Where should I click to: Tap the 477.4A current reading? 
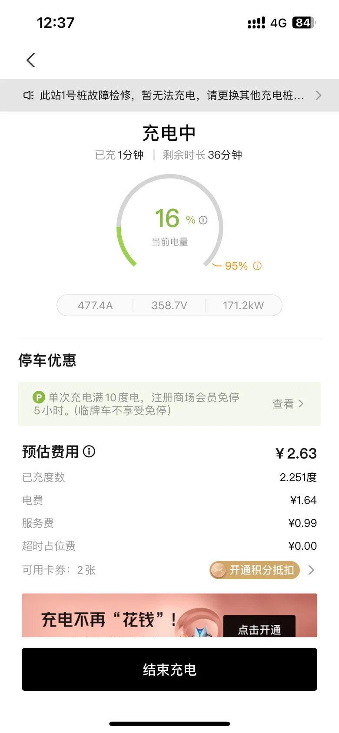pyautogui.click(x=95, y=305)
